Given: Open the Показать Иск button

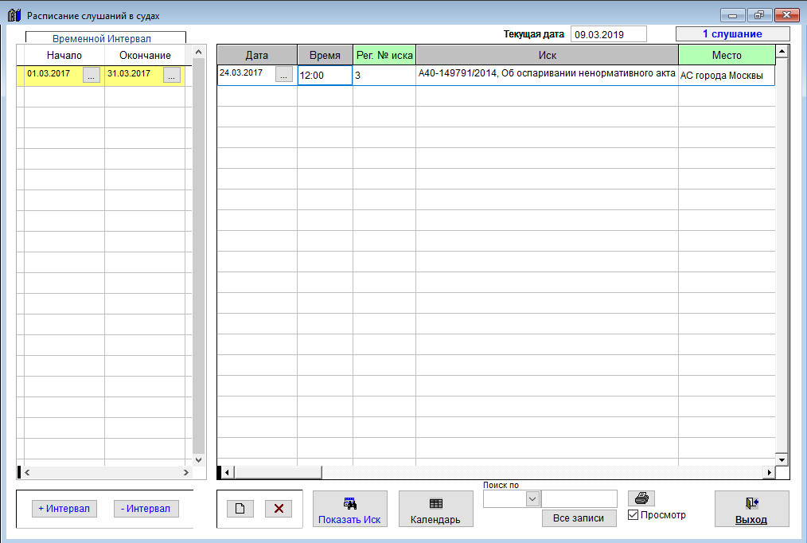Looking at the screenshot, I should coord(350,509).
